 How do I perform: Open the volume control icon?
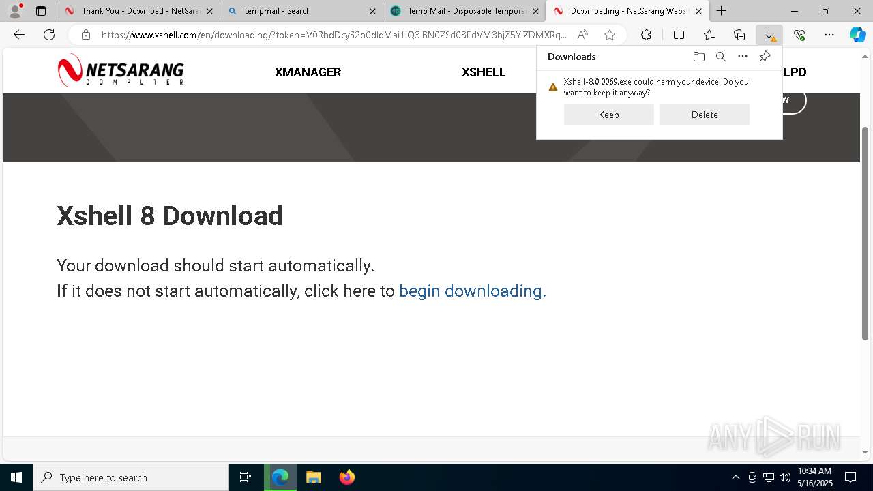[785, 477]
